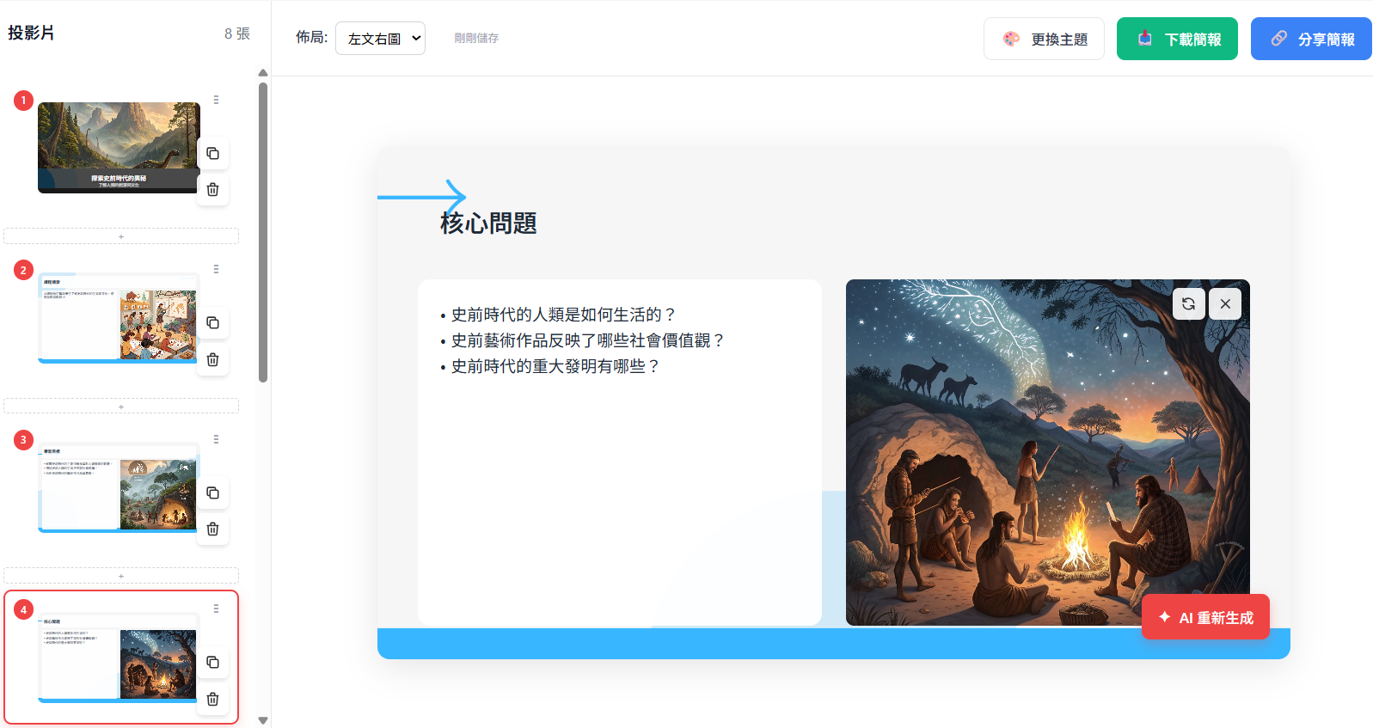Open slide 4 three-dot options menu
The width and height of the screenshot is (1373, 728).
[216, 609]
